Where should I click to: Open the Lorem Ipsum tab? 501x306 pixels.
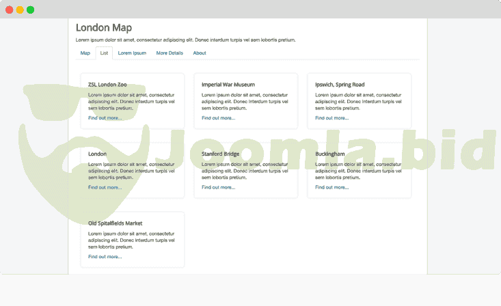click(x=132, y=53)
